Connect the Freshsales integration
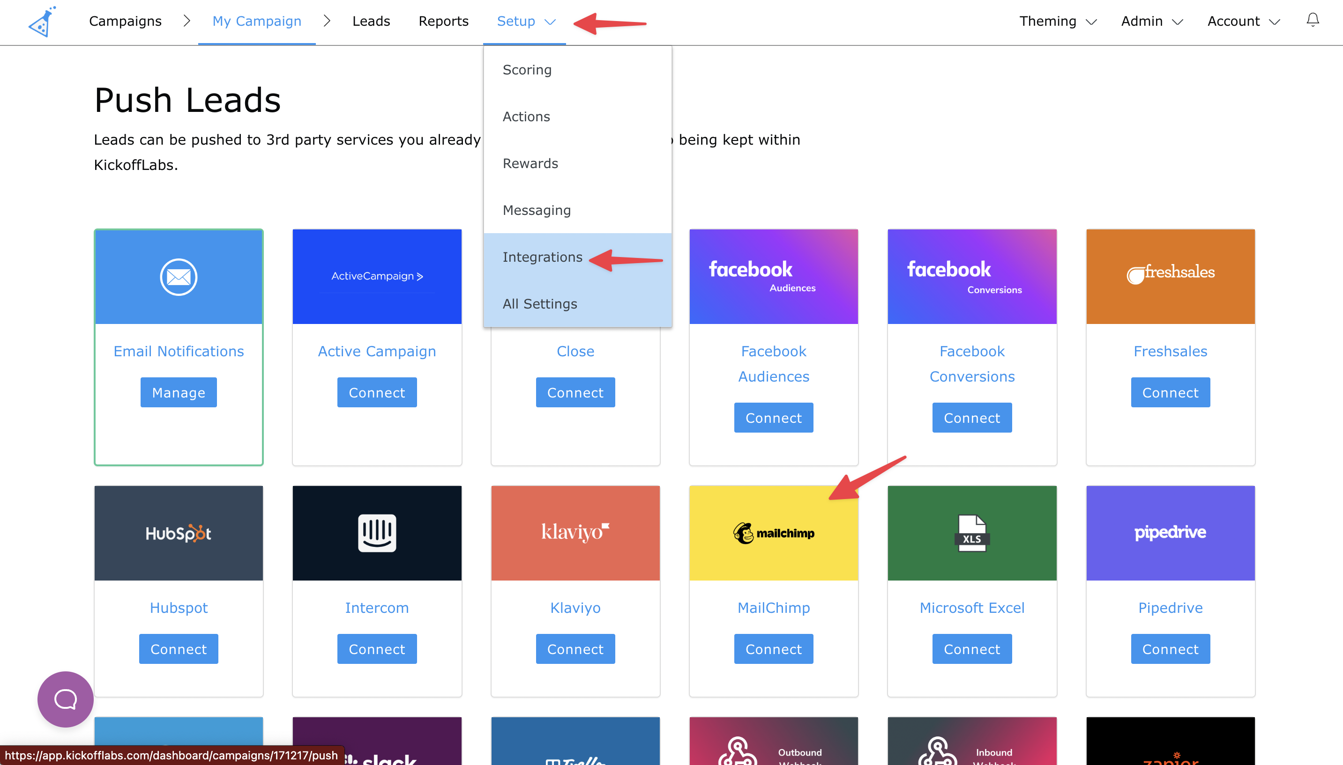 tap(1171, 392)
